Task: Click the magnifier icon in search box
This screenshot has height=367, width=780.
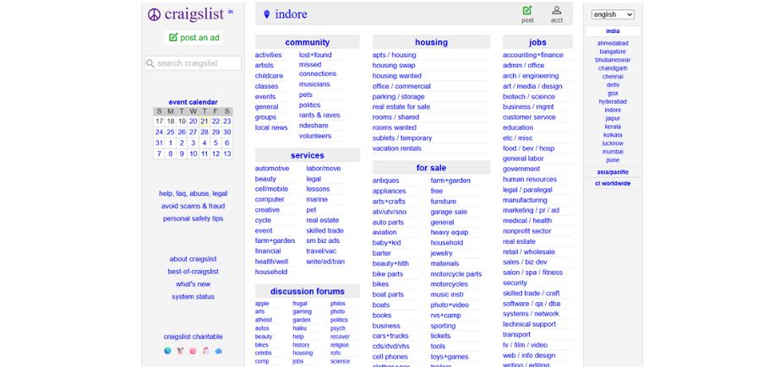Action: click(150, 63)
